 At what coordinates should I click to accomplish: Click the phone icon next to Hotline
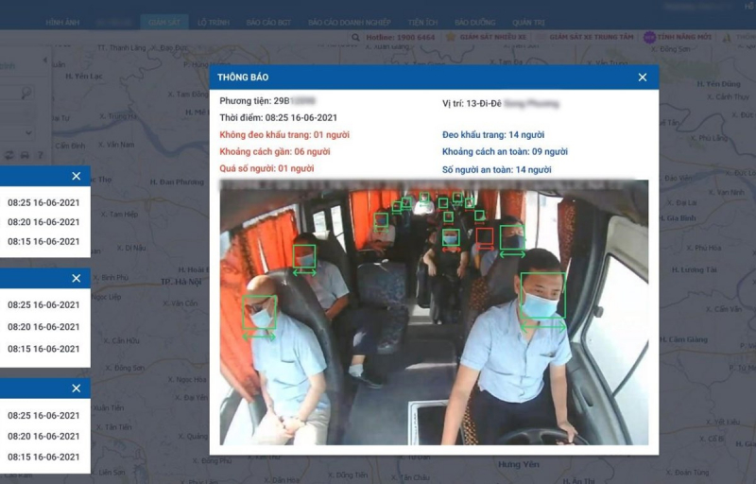355,37
